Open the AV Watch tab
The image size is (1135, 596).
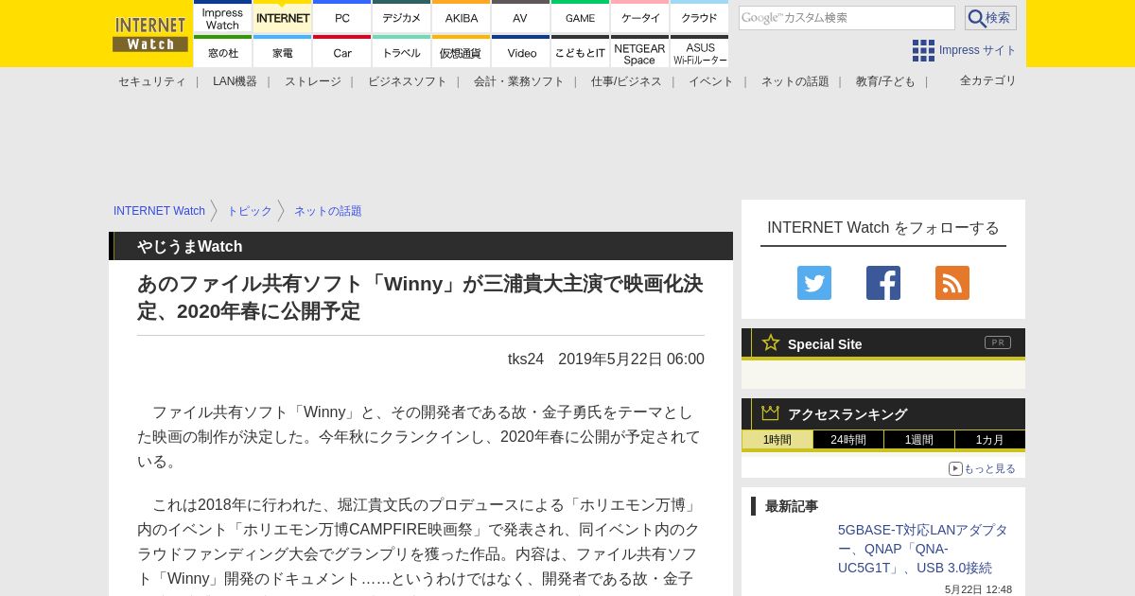(520, 17)
